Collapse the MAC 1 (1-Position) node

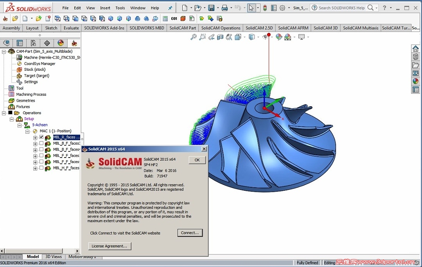[27, 131]
